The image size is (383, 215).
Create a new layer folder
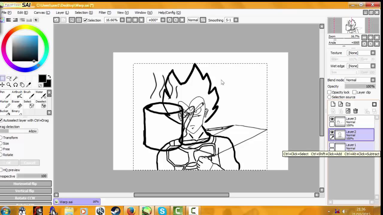click(x=348, y=104)
